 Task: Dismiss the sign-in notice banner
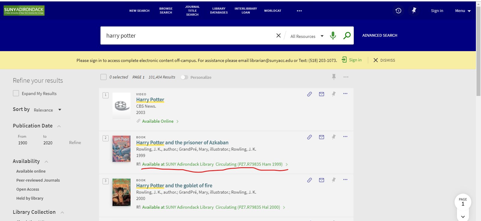tap(384, 60)
